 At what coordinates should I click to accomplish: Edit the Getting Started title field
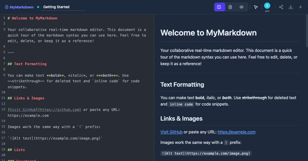[63, 7]
